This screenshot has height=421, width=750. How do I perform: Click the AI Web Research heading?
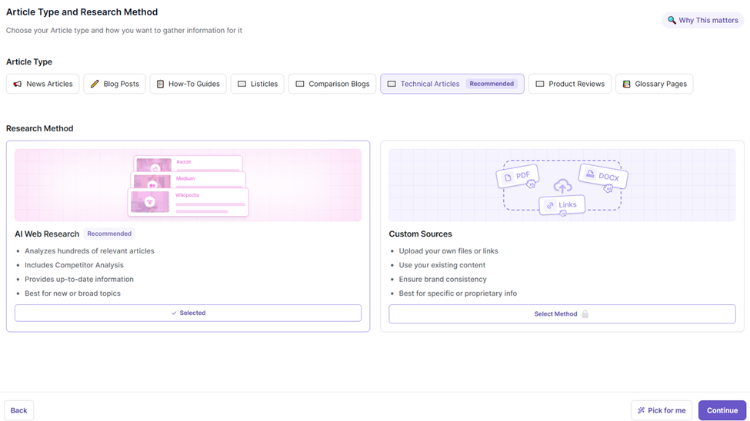47,234
